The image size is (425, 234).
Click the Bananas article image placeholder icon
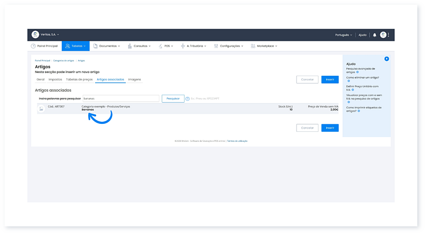click(41, 109)
